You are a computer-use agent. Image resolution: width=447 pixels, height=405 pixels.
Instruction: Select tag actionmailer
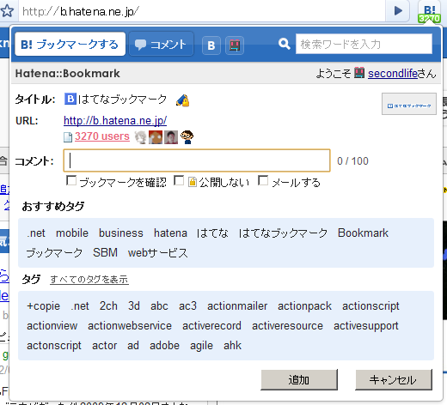click(x=237, y=306)
